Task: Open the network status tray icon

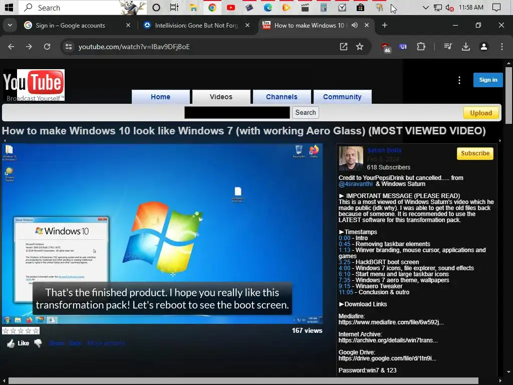Action: point(437,8)
